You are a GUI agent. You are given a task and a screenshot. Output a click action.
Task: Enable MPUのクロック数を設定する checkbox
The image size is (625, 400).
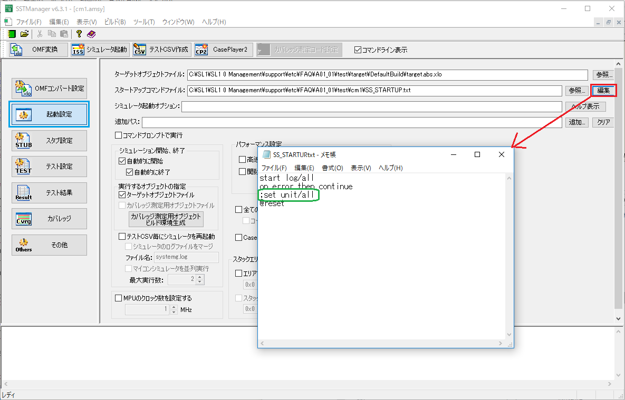tap(118, 298)
